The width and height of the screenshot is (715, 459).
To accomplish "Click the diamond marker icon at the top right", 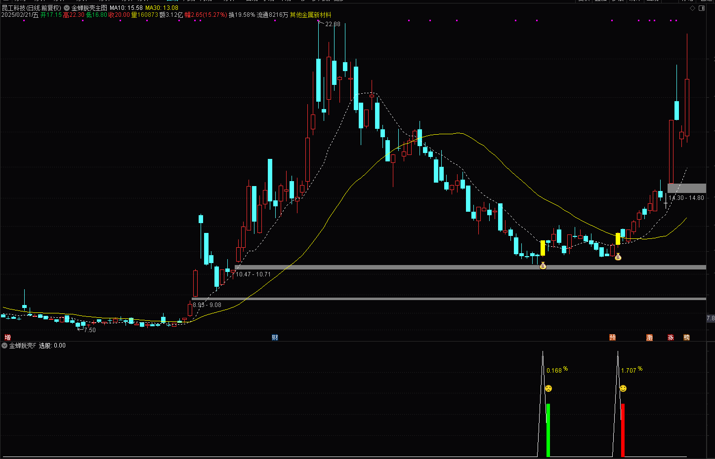I will pyautogui.click(x=692, y=8).
